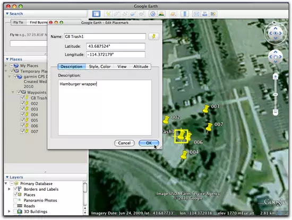Collapse the Places panel
292x220 pixels.
(7, 59)
